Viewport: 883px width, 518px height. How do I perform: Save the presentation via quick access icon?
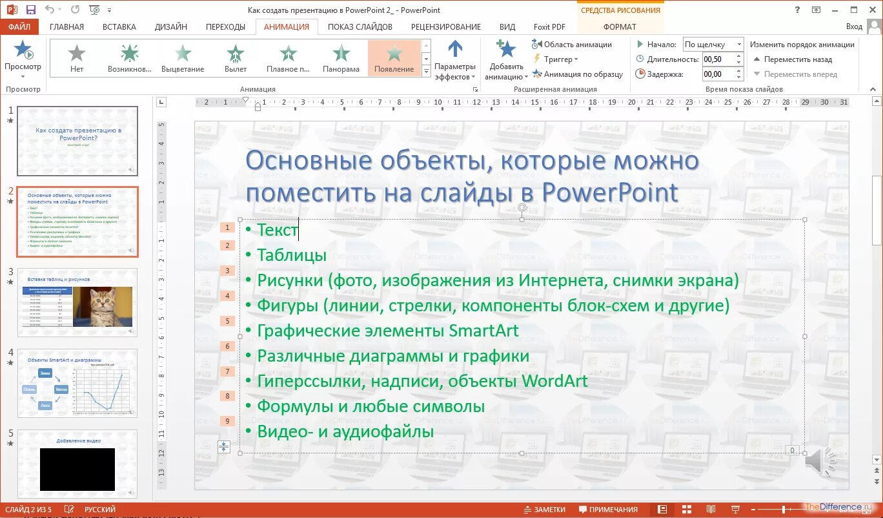(x=31, y=10)
